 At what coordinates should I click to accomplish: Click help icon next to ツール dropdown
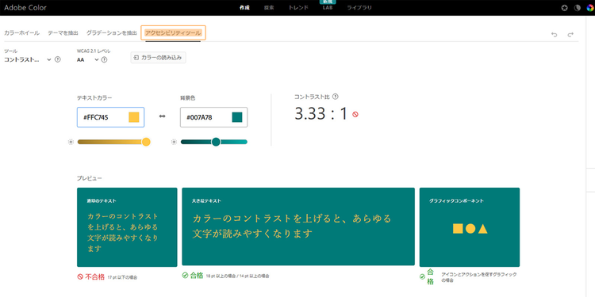coord(58,59)
